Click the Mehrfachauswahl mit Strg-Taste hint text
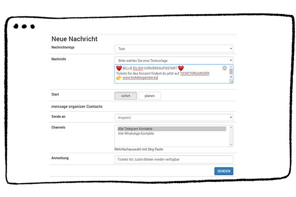The width and height of the screenshot is (296, 197). 139,149
